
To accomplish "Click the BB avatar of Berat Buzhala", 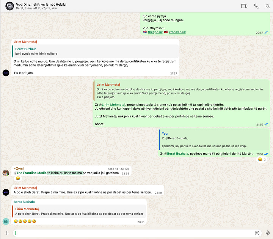I will tap(6, 222).
